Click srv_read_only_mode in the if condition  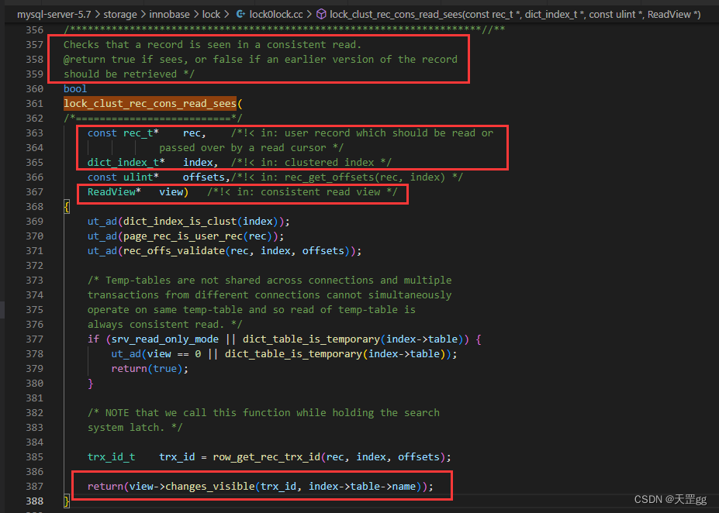pyautogui.click(x=165, y=339)
